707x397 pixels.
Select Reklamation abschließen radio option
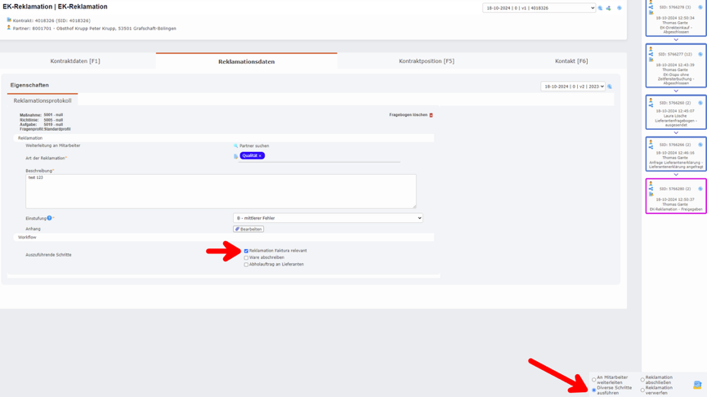click(x=642, y=380)
